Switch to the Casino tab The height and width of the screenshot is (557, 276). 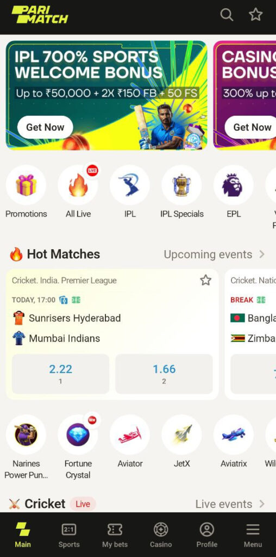tap(161, 535)
